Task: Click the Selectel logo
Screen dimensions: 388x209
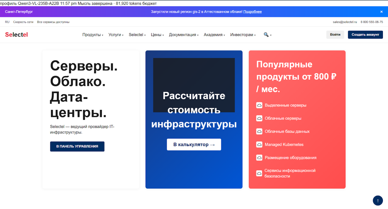Action: (16, 34)
